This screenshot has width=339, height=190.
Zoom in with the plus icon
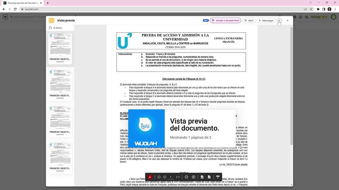pos(194,177)
